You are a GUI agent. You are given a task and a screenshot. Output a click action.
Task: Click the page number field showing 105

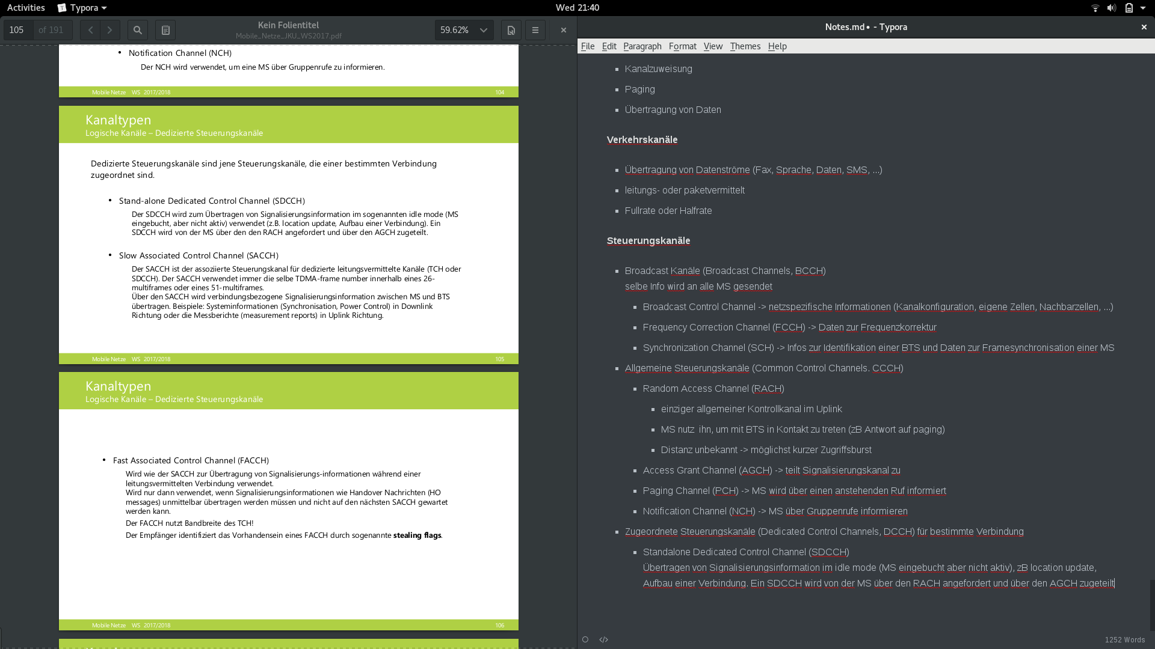pyautogui.click(x=18, y=30)
